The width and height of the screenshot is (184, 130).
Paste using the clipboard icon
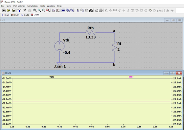(86, 11)
